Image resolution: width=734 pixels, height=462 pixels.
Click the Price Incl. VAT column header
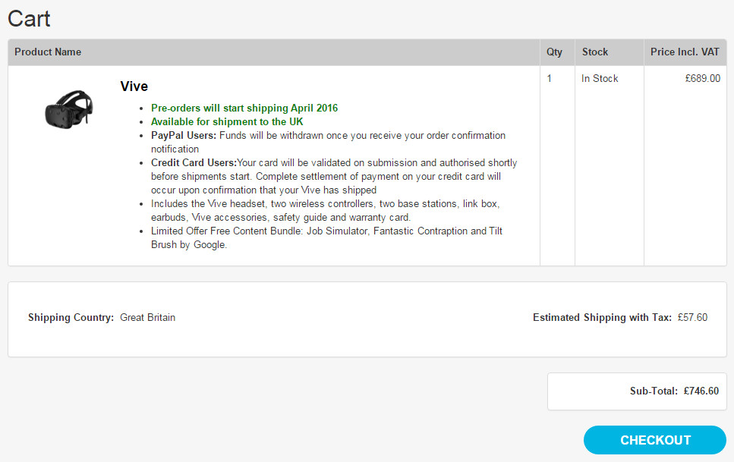pyautogui.click(x=685, y=52)
